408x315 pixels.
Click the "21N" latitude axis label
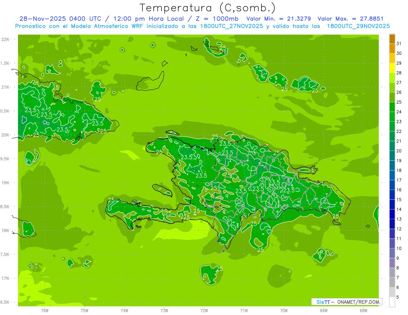click(5, 87)
